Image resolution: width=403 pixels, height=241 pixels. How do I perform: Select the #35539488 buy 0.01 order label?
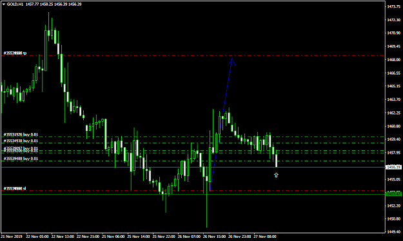point(21,159)
